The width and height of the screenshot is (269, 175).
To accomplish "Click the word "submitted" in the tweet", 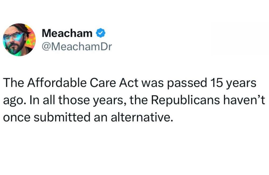I will [x=62, y=117].
